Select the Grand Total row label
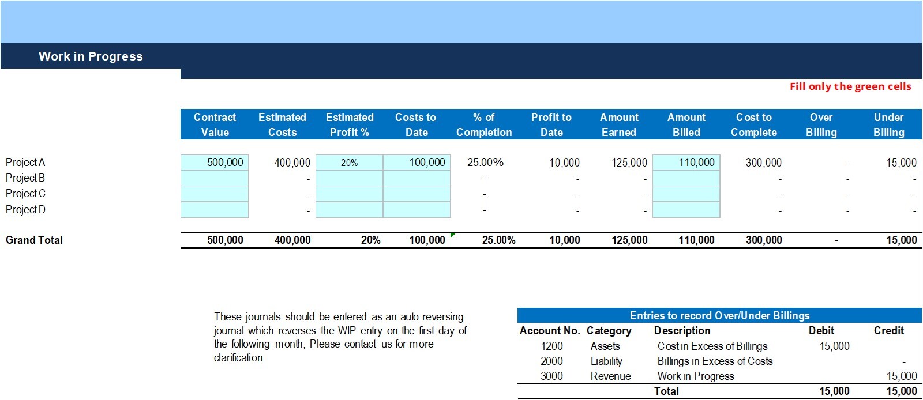This screenshot has height=400, width=923. [34, 240]
